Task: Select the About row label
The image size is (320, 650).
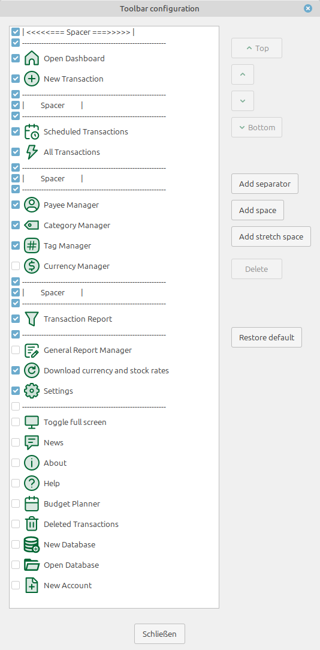Action: [55, 463]
